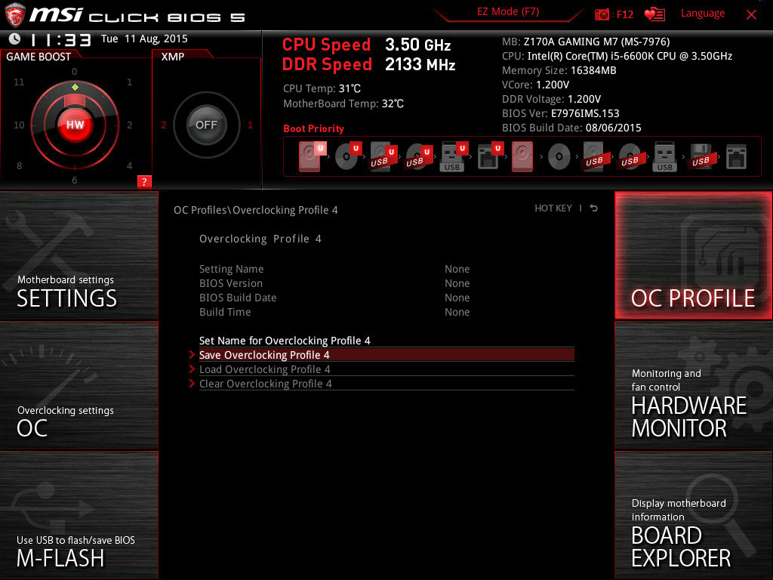Select Set Name for Overclocking Profile 4
The height and width of the screenshot is (580, 773).
pyautogui.click(x=386, y=341)
